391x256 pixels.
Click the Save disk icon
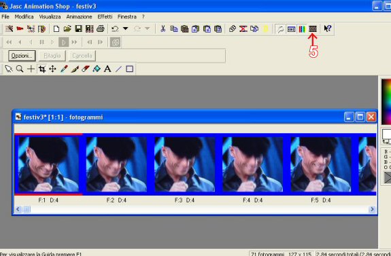pyautogui.click(x=79, y=29)
